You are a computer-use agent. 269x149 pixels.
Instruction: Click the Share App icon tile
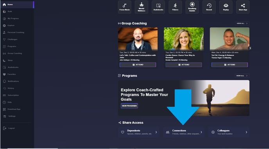coord(243,7)
